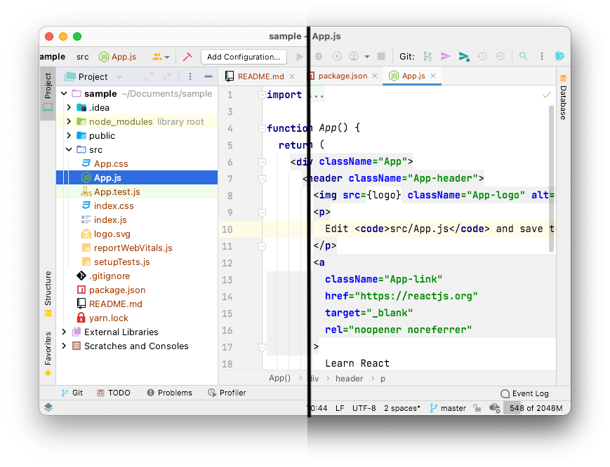Hide the Project panel with minus icon
Viewport: 610px width, 467px height.
[208, 76]
